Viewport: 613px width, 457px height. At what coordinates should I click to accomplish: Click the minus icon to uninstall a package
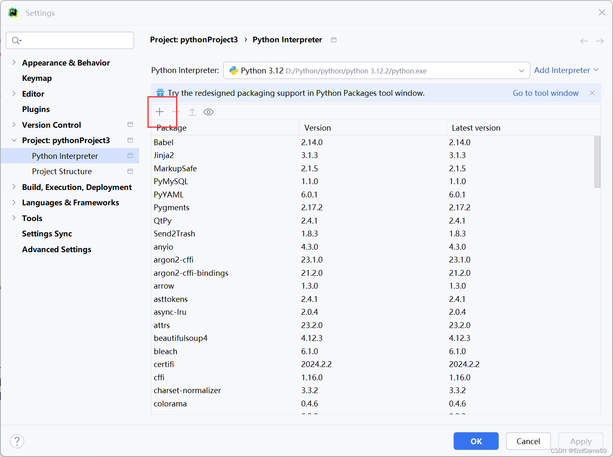point(176,112)
